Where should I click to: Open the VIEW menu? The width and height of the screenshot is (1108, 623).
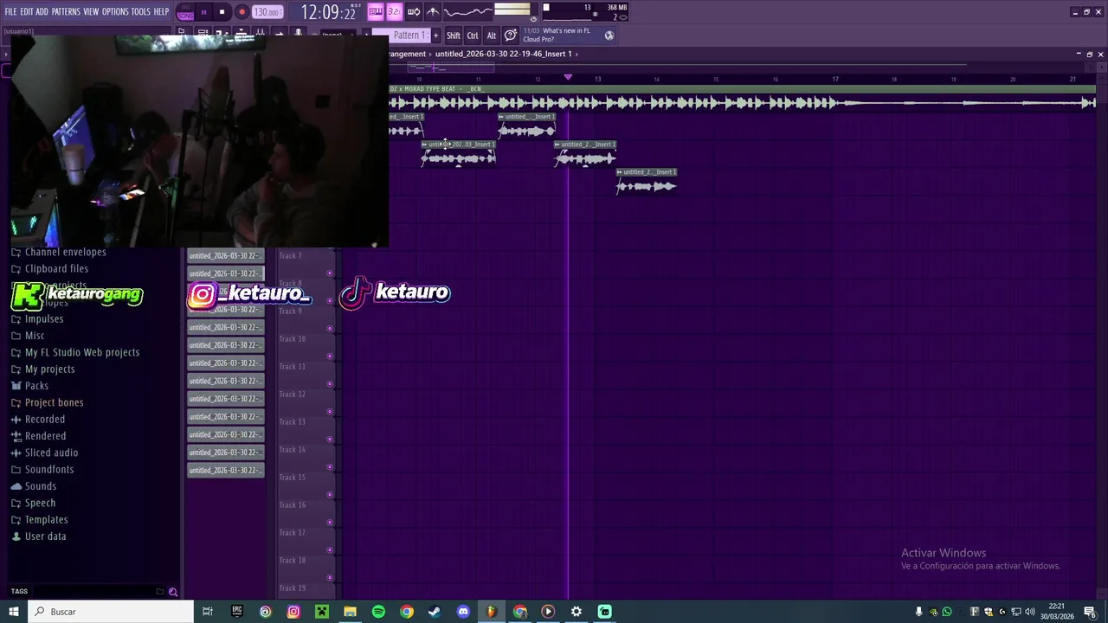point(91,11)
